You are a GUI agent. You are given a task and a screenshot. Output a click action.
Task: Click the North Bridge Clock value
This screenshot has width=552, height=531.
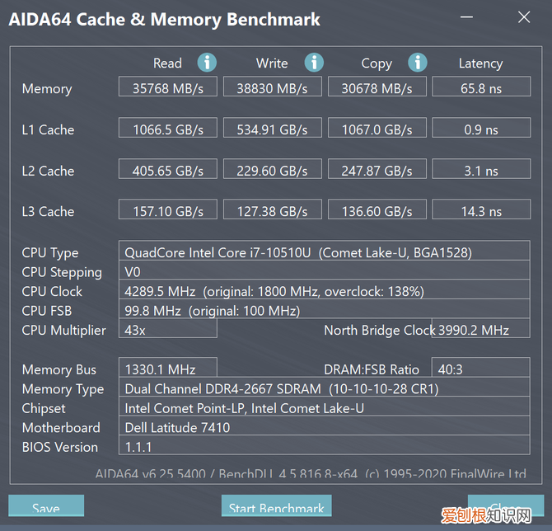(x=482, y=330)
